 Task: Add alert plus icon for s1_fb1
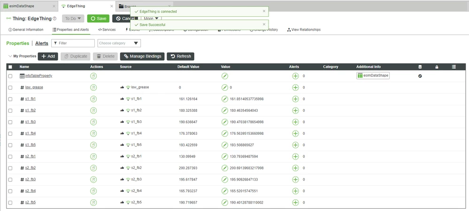pos(295,99)
